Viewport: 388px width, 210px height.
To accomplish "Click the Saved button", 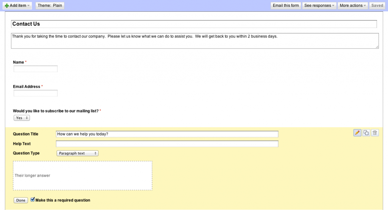I will coord(377,5).
